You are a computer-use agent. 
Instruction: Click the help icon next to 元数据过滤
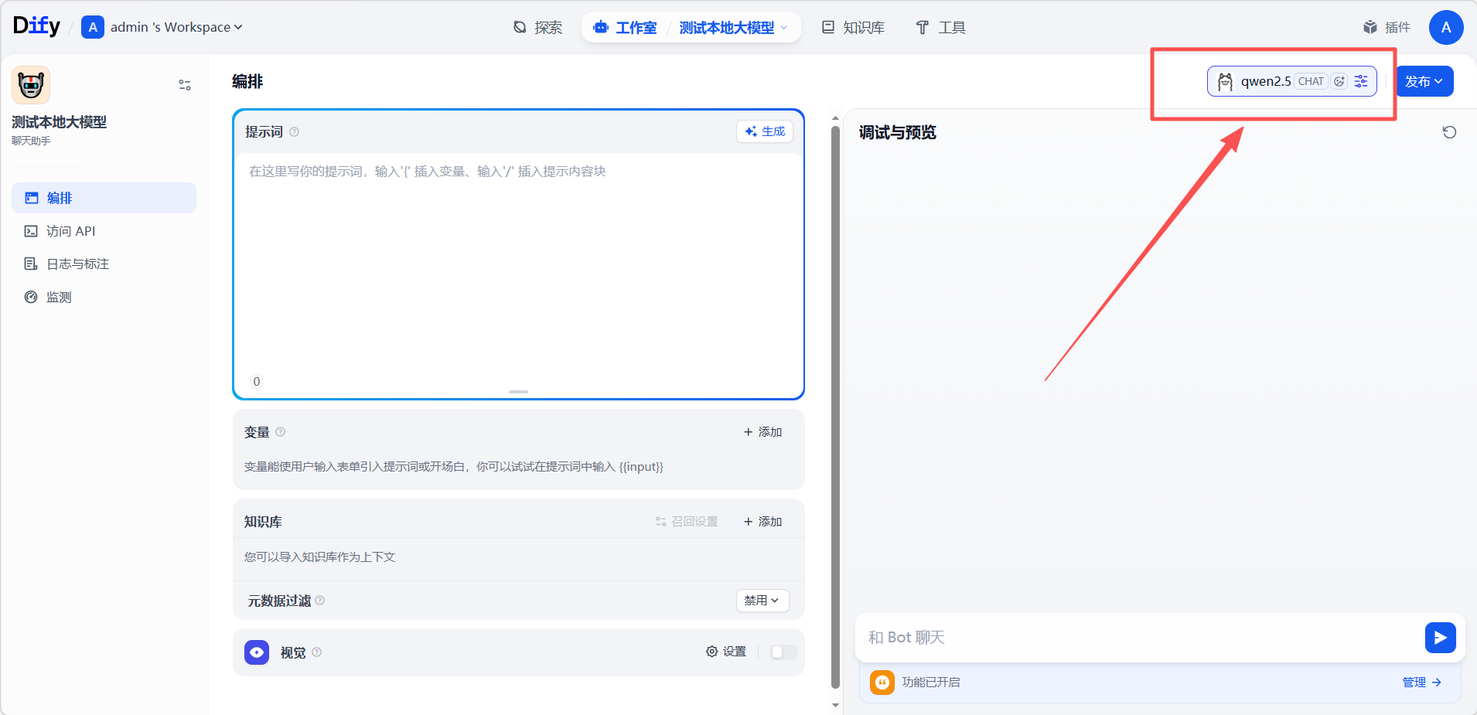[x=320, y=601]
